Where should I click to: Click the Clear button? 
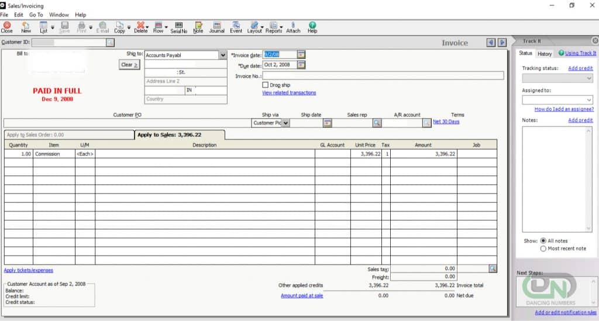(129, 65)
